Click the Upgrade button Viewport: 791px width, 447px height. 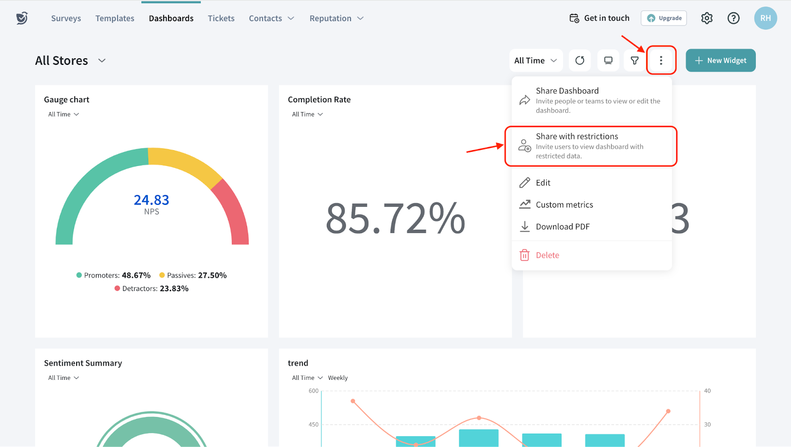[x=663, y=18]
